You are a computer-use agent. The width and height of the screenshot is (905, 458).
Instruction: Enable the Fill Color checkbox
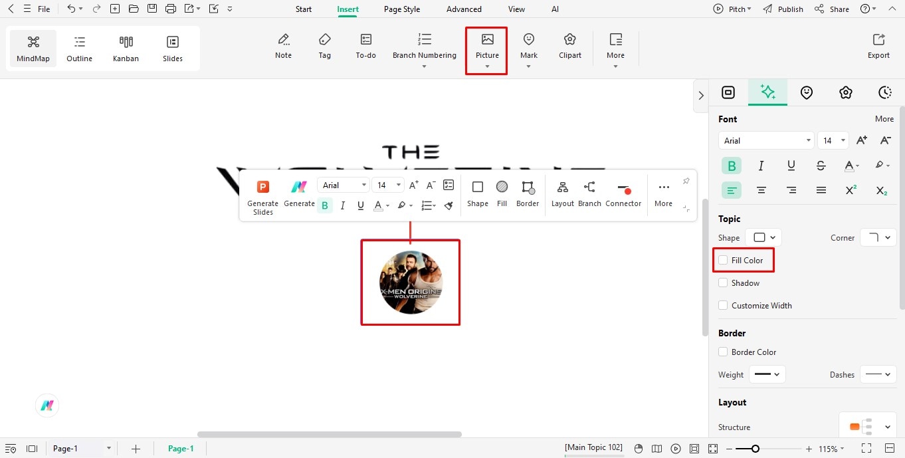pos(723,260)
